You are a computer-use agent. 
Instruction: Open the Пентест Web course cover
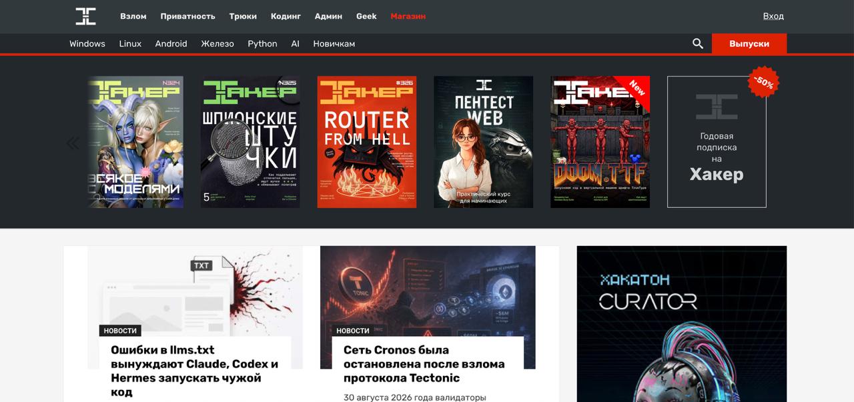tap(483, 142)
